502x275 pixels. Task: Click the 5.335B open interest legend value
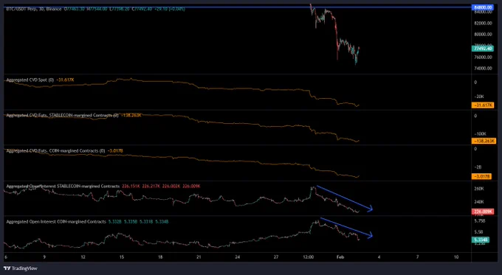tap(131, 222)
